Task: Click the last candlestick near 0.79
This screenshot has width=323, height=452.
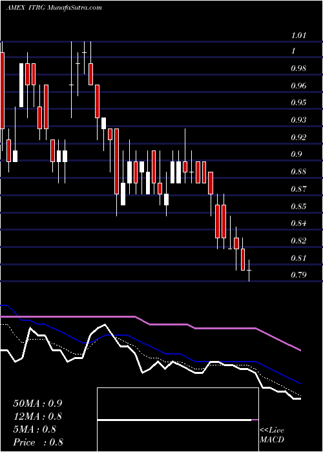Action: coord(249,271)
